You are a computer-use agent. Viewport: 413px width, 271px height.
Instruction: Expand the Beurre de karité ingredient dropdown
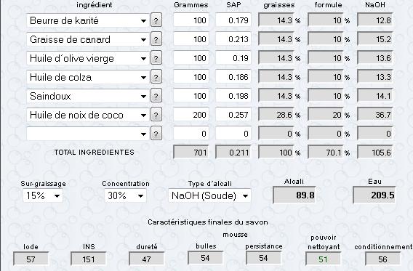pyautogui.click(x=88, y=20)
